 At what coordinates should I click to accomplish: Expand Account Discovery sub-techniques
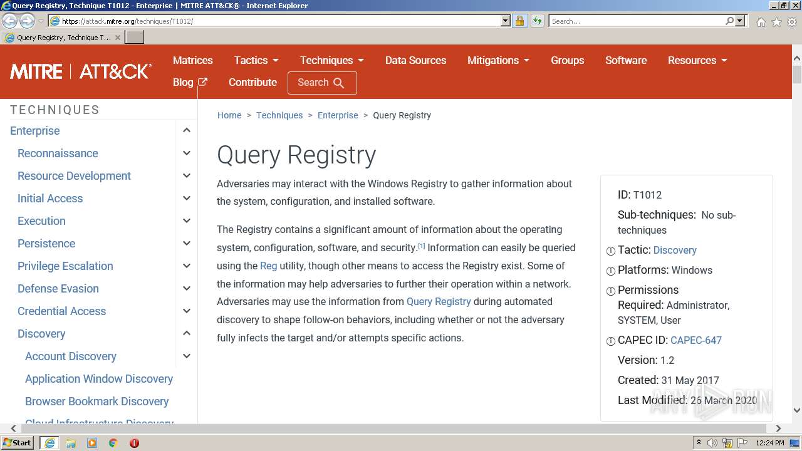(x=186, y=356)
